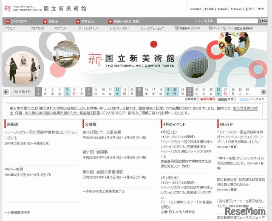This screenshot has height=221, width=272.
Task: Switch language to Español
Action: (x=222, y=9)
